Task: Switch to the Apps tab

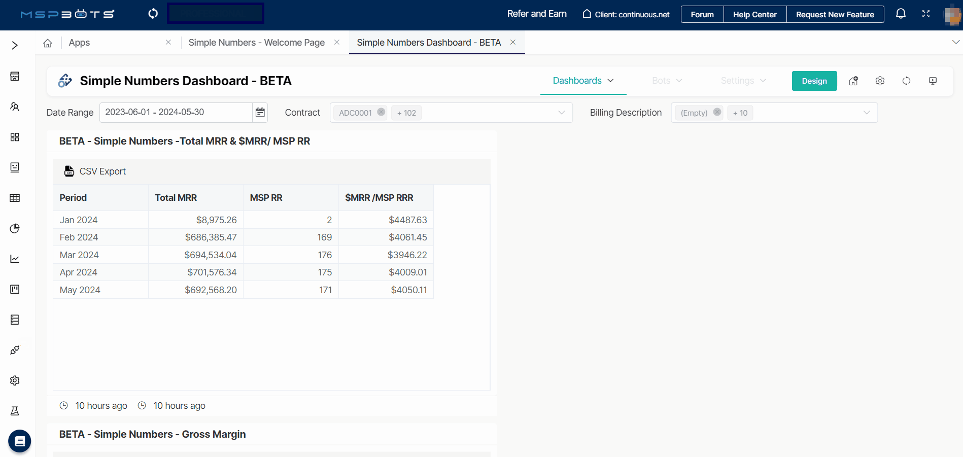Action: tap(80, 43)
